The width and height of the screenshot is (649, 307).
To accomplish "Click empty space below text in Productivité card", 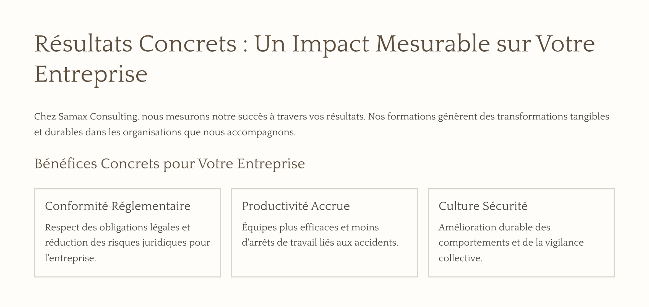I will click(x=324, y=263).
